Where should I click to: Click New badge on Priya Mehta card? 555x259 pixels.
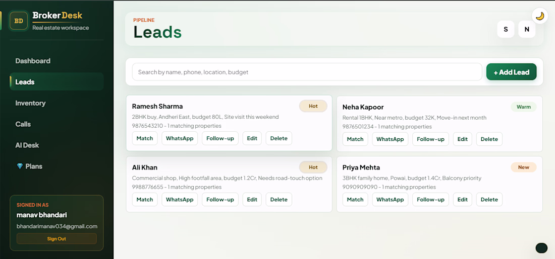coord(524,167)
